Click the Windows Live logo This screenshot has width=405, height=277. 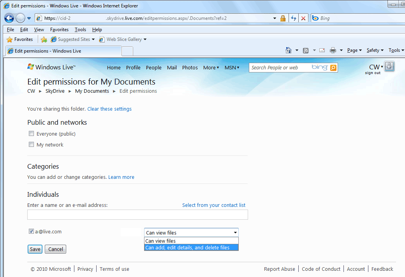[x=51, y=67]
